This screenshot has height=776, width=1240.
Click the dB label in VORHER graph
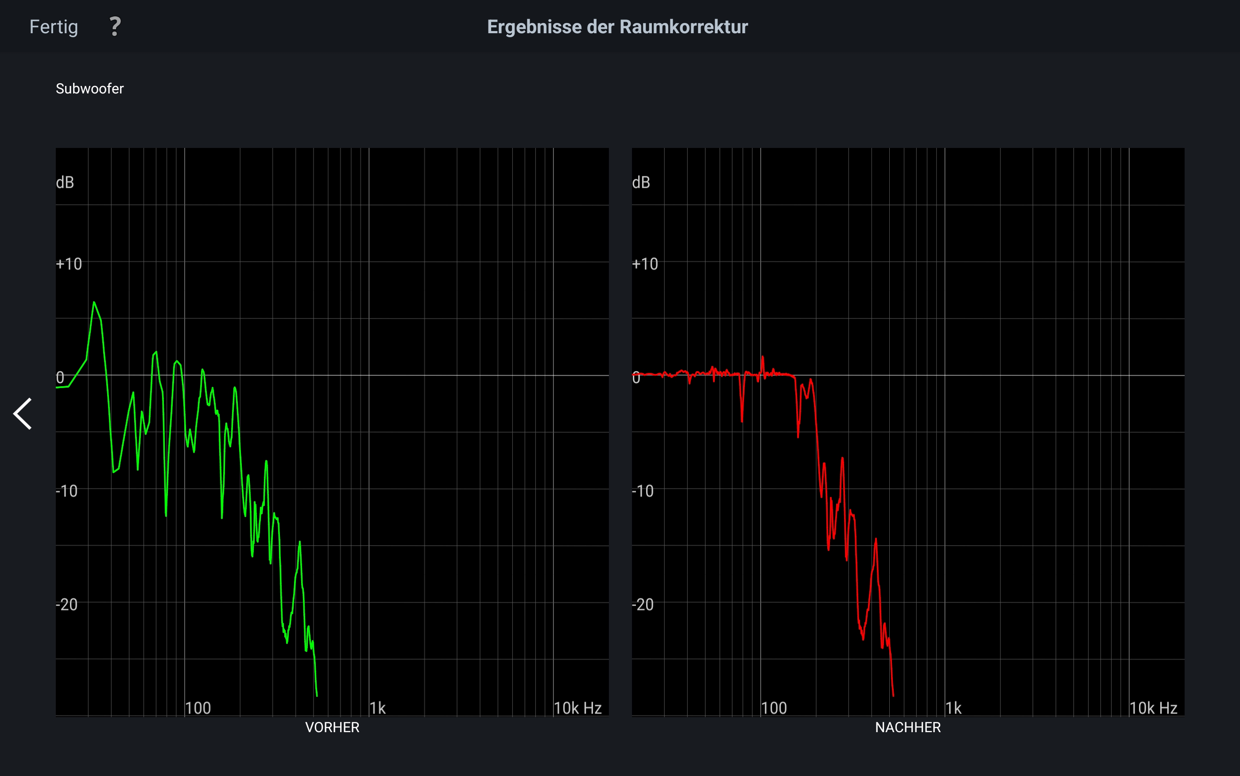point(65,182)
